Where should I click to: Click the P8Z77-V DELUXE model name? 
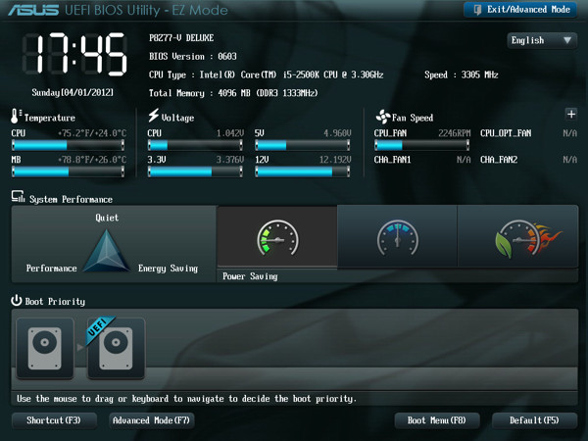(x=181, y=38)
